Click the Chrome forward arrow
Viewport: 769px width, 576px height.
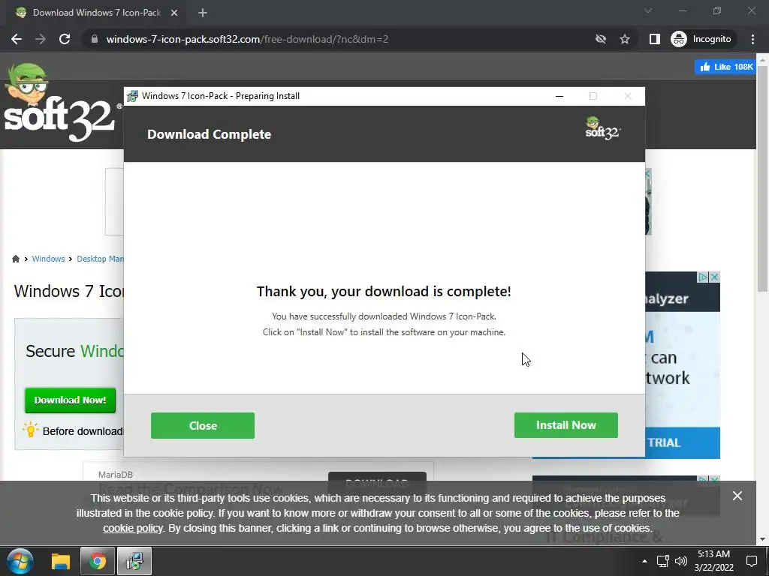[x=41, y=39]
